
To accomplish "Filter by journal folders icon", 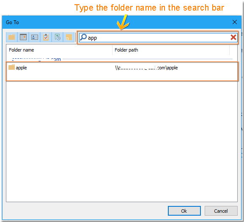I will click(x=58, y=37).
